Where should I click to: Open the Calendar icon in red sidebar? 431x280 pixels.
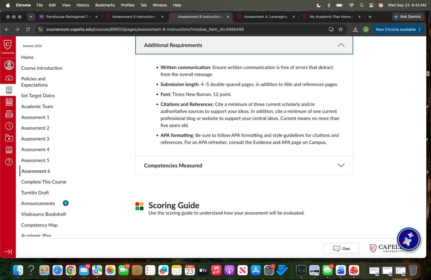(x=9, y=102)
